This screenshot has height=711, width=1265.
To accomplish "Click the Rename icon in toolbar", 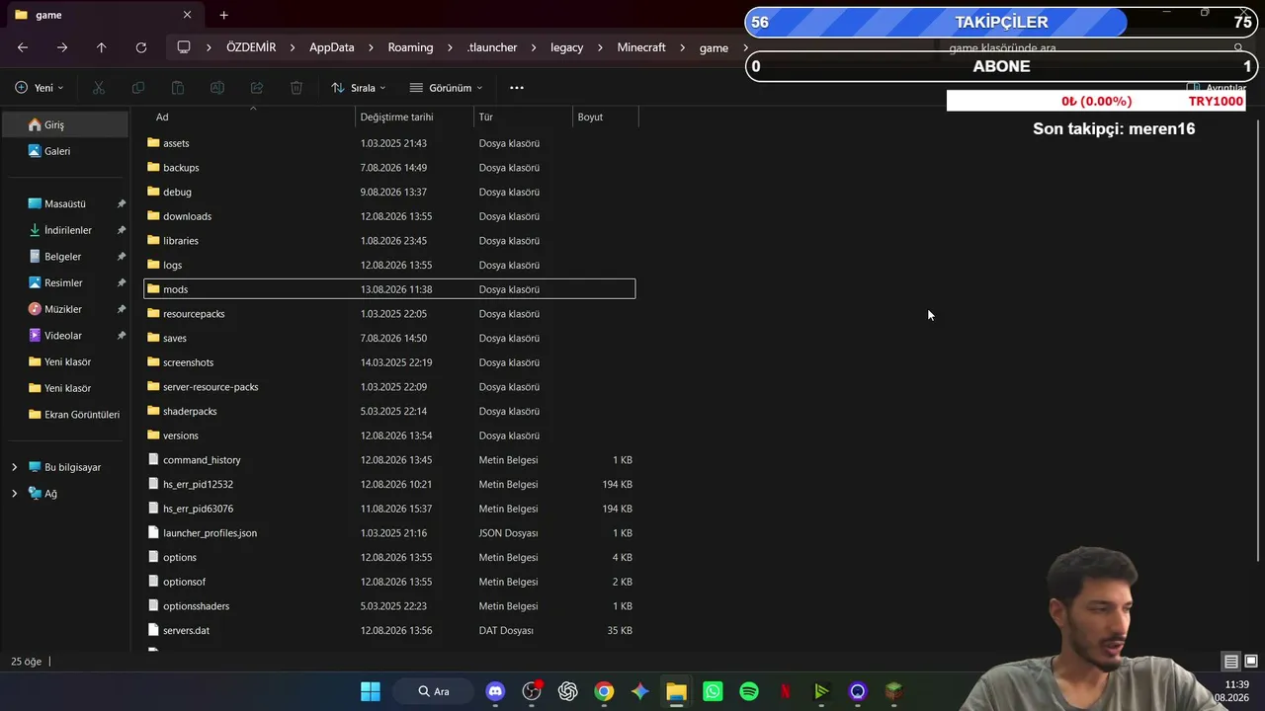I will (x=217, y=88).
